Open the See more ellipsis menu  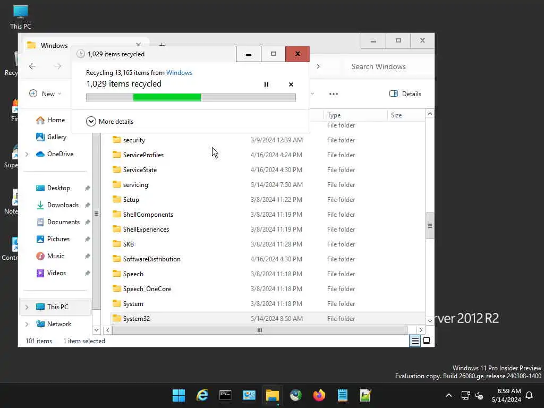[x=334, y=93]
